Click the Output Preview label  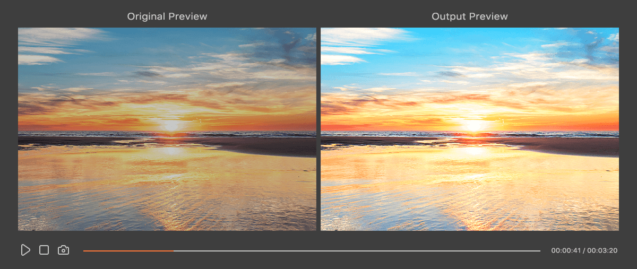(470, 16)
